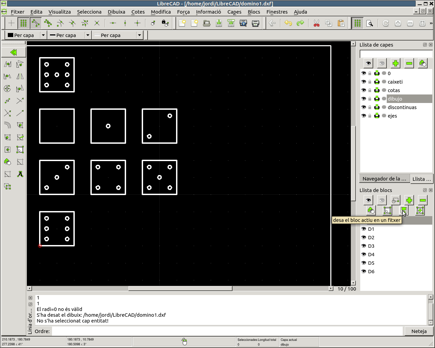This screenshot has width=435, height=348.
Task: Toggle Snap Intersection
Action: (x=97, y=23)
